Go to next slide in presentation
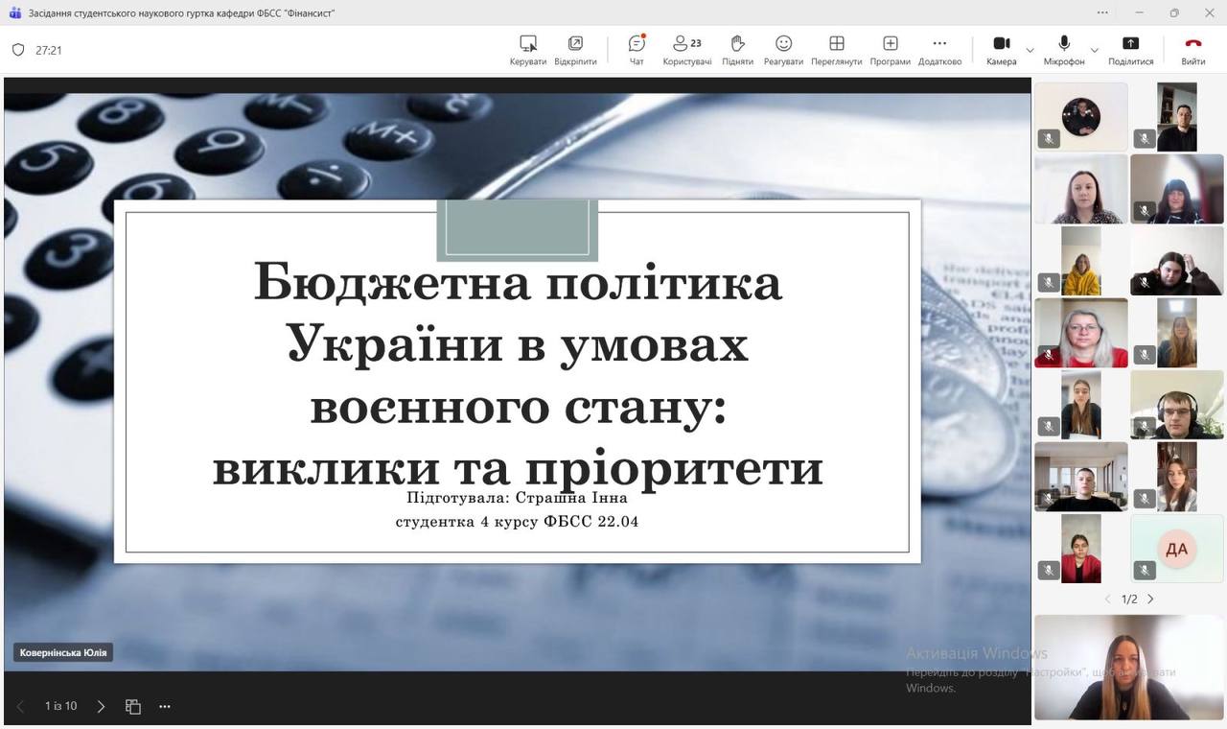 tap(101, 707)
